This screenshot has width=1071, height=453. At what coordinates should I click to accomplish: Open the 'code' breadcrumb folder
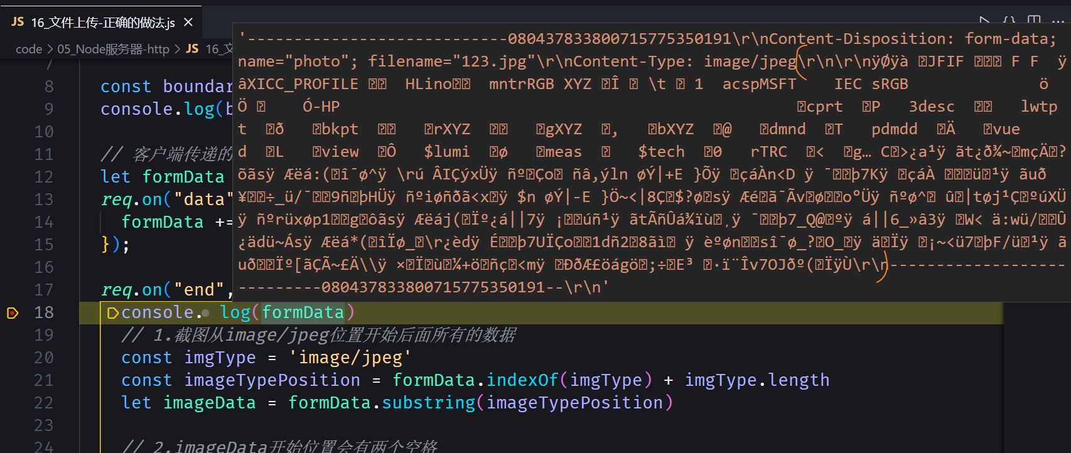[x=29, y=49]
